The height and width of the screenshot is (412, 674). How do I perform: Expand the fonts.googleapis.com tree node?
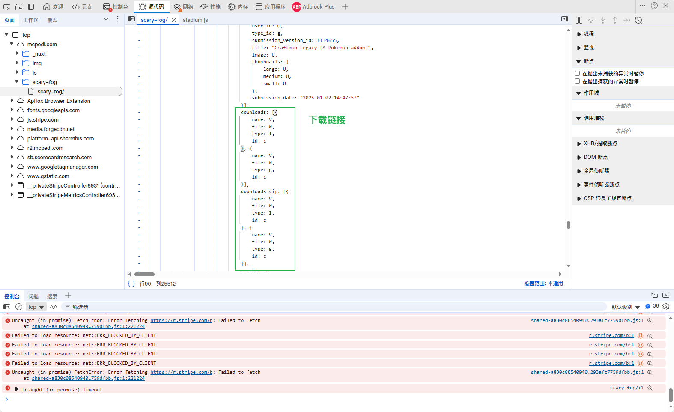click(12, 110)
